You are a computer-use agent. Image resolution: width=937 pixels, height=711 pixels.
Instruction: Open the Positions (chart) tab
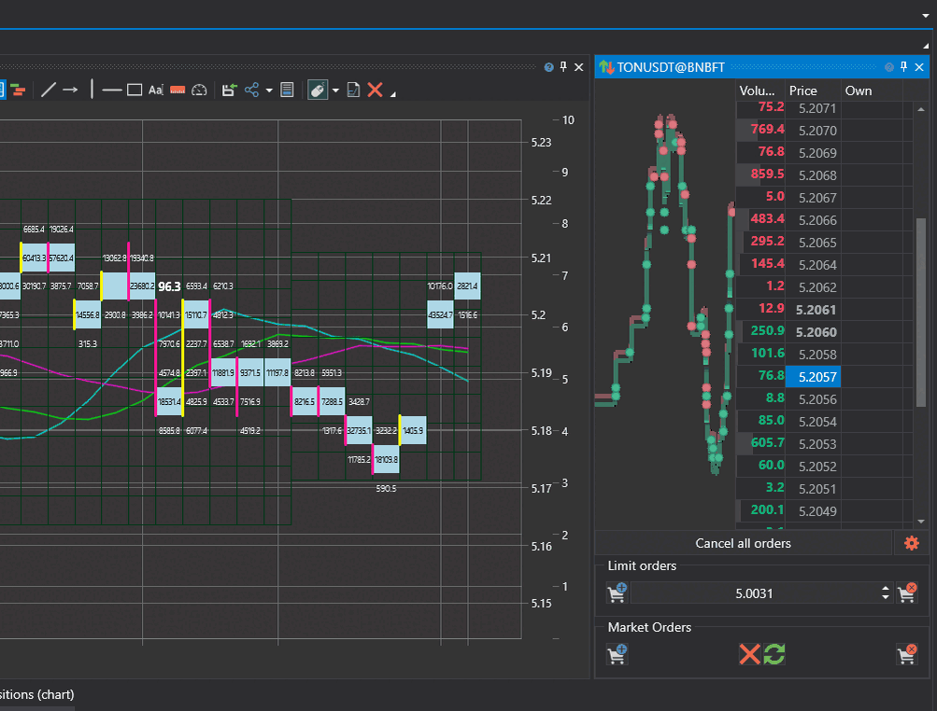coord(37,694)
